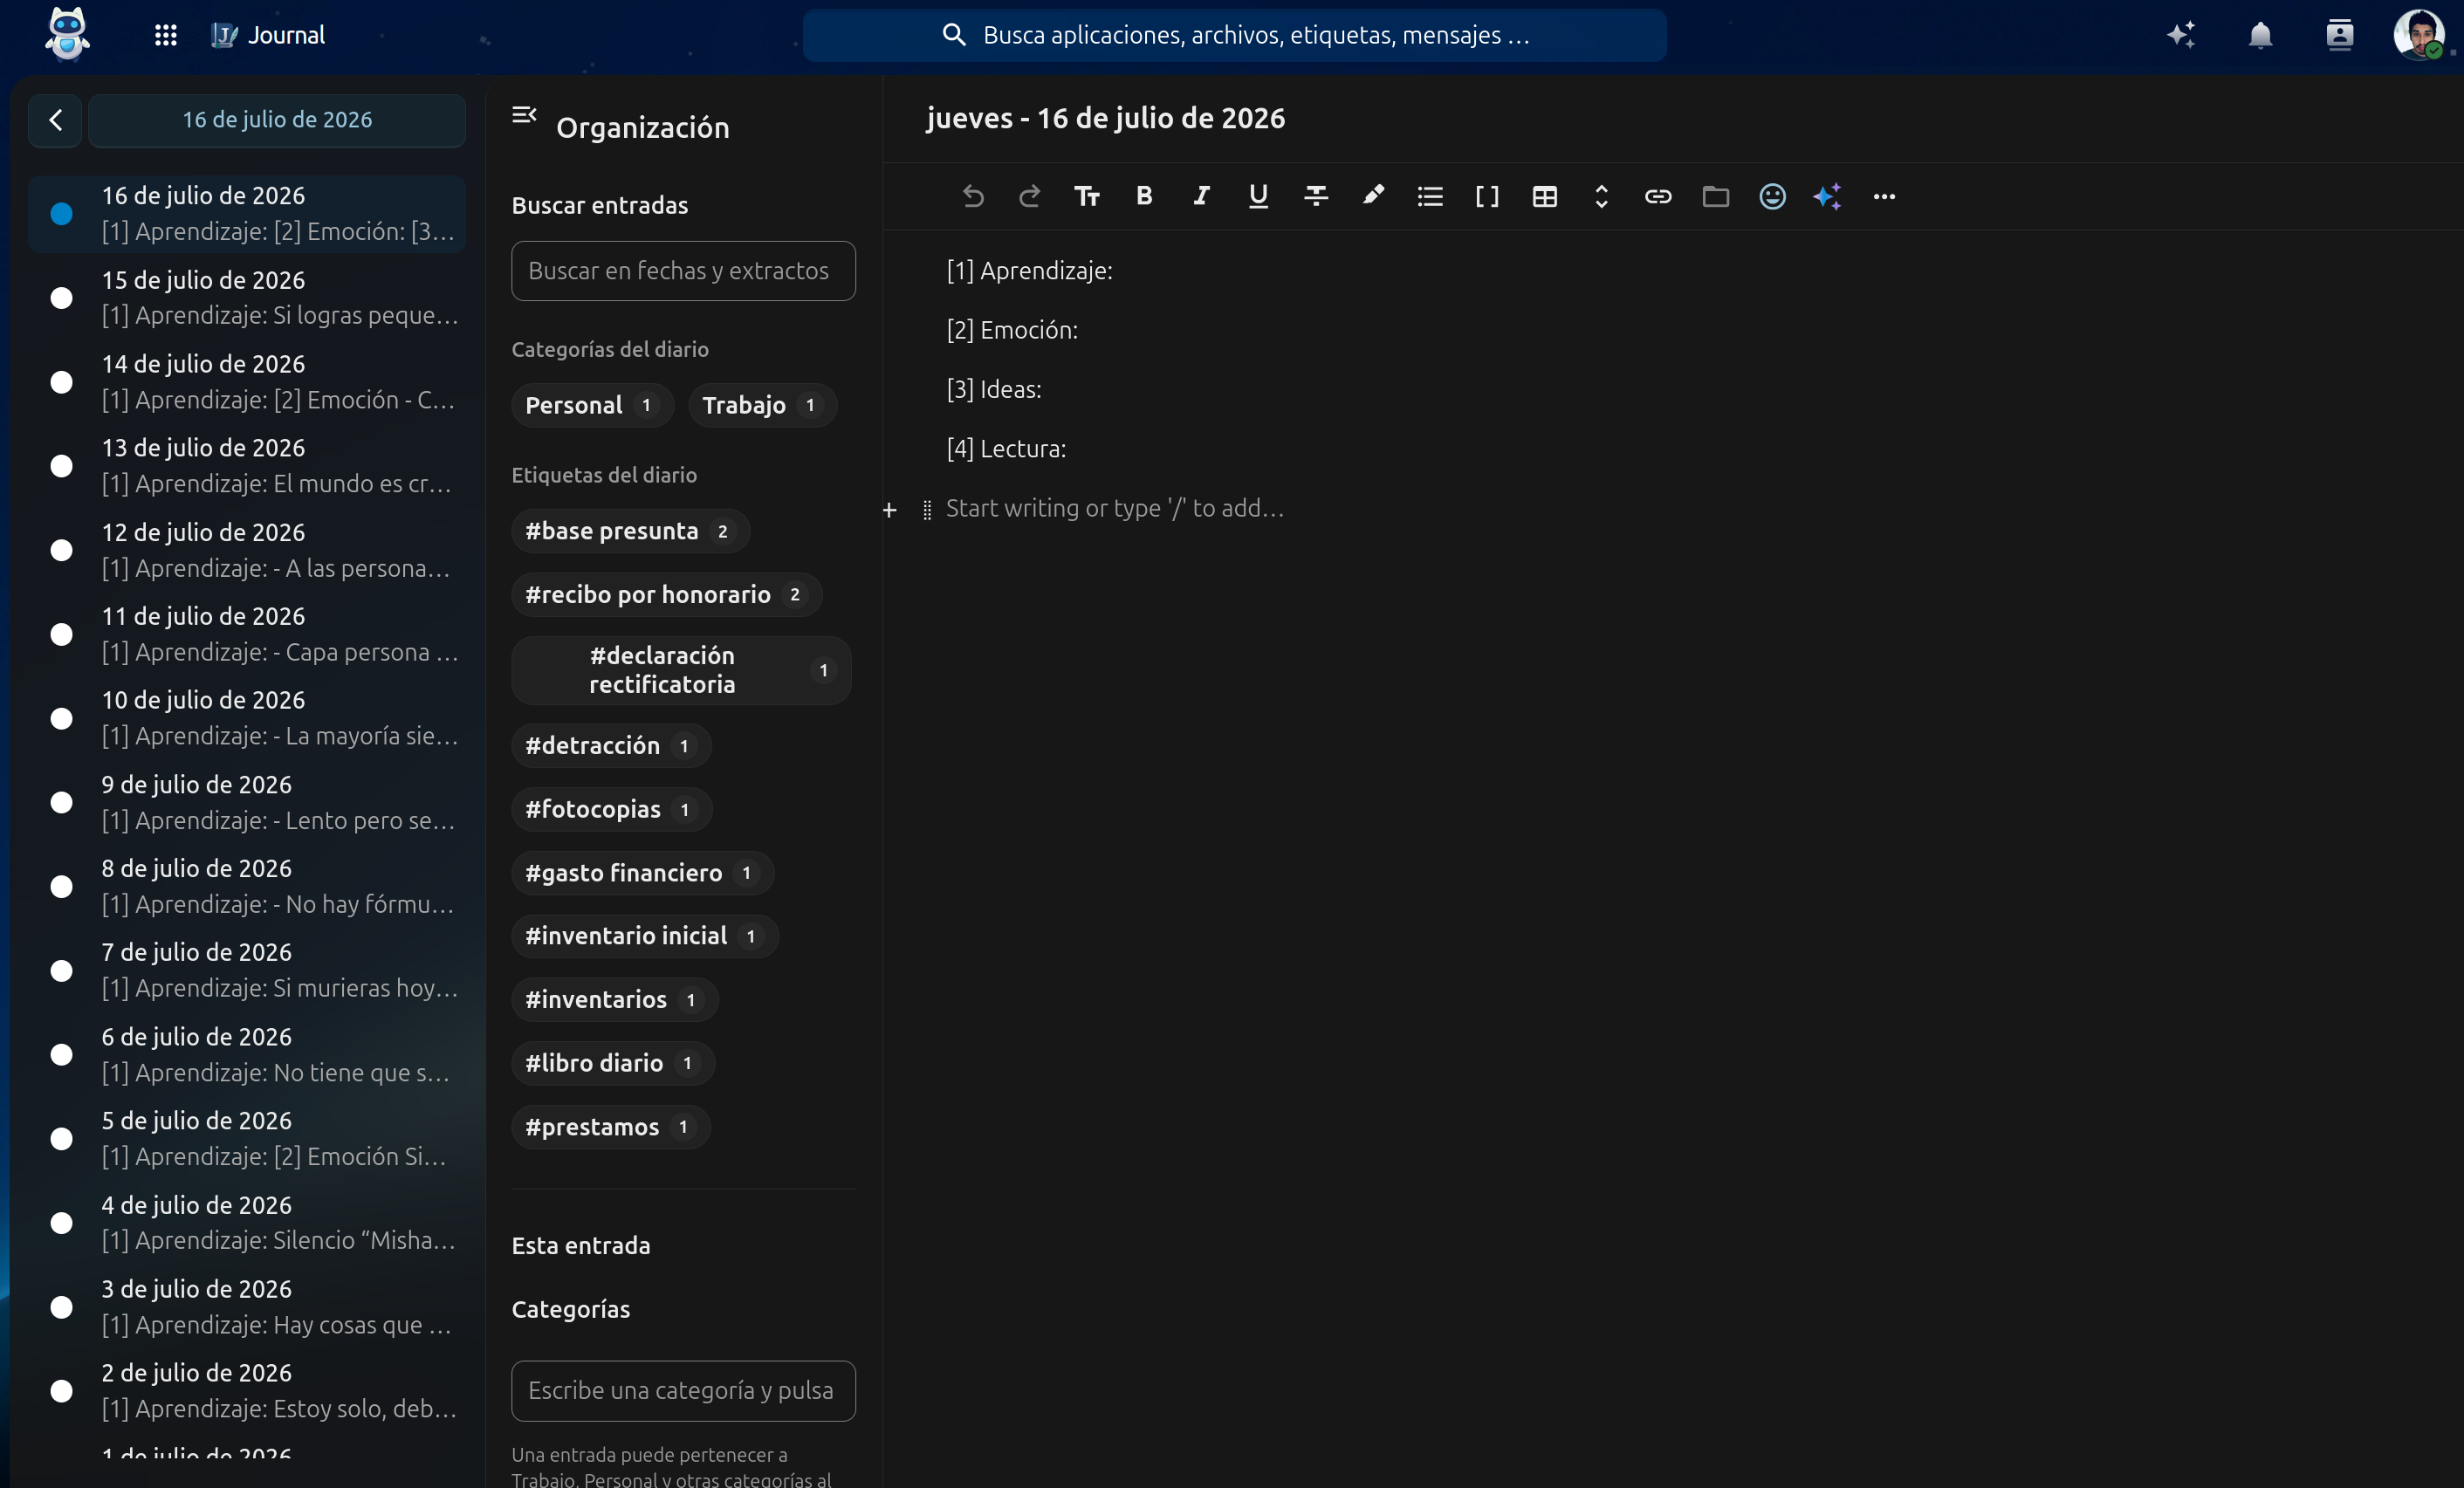Open the 15 de julio de 2026 entry
The height and width of the screenshot is (1488, 2464).
(247, 298)
